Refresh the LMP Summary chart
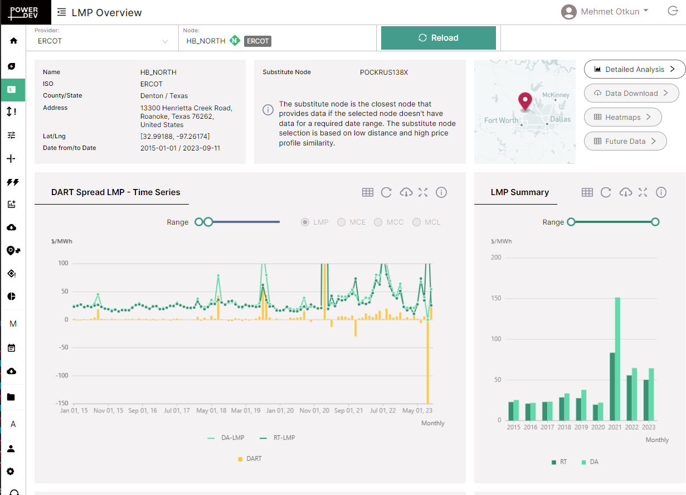The image size is (686, 495). pyautogui.click(x=606, y=192)
